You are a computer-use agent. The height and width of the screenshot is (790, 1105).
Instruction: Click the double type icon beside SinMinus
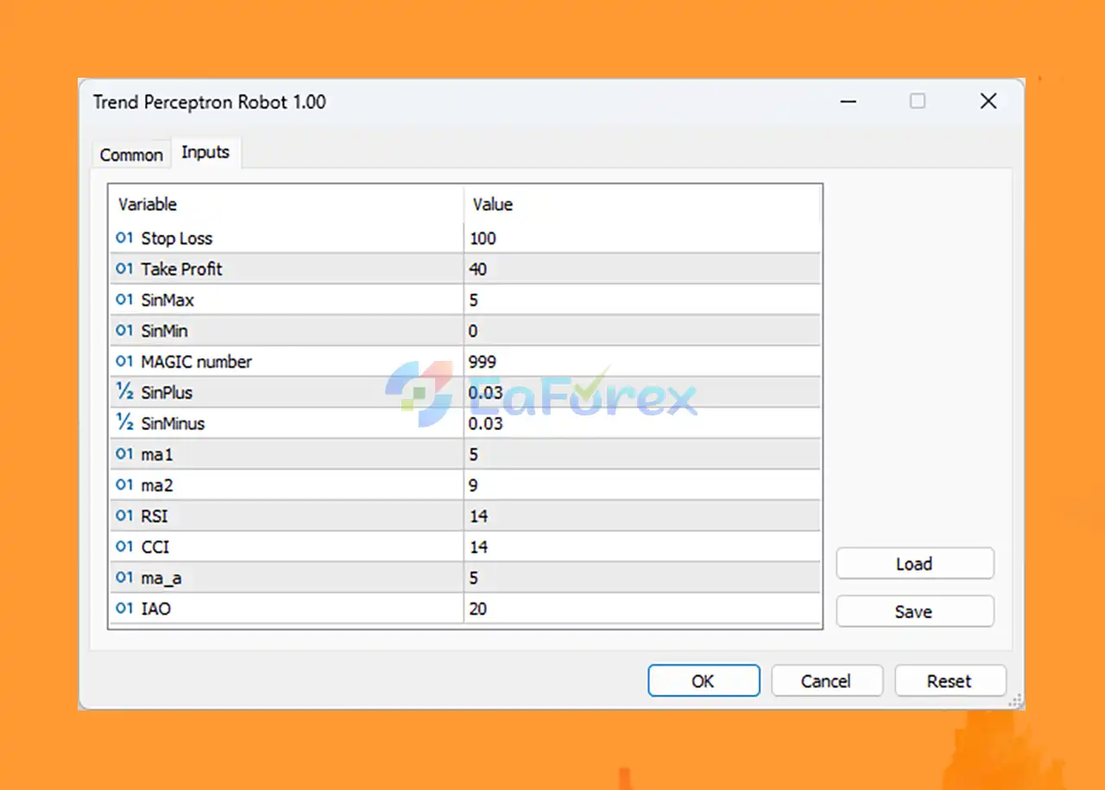tap(124, 423)
